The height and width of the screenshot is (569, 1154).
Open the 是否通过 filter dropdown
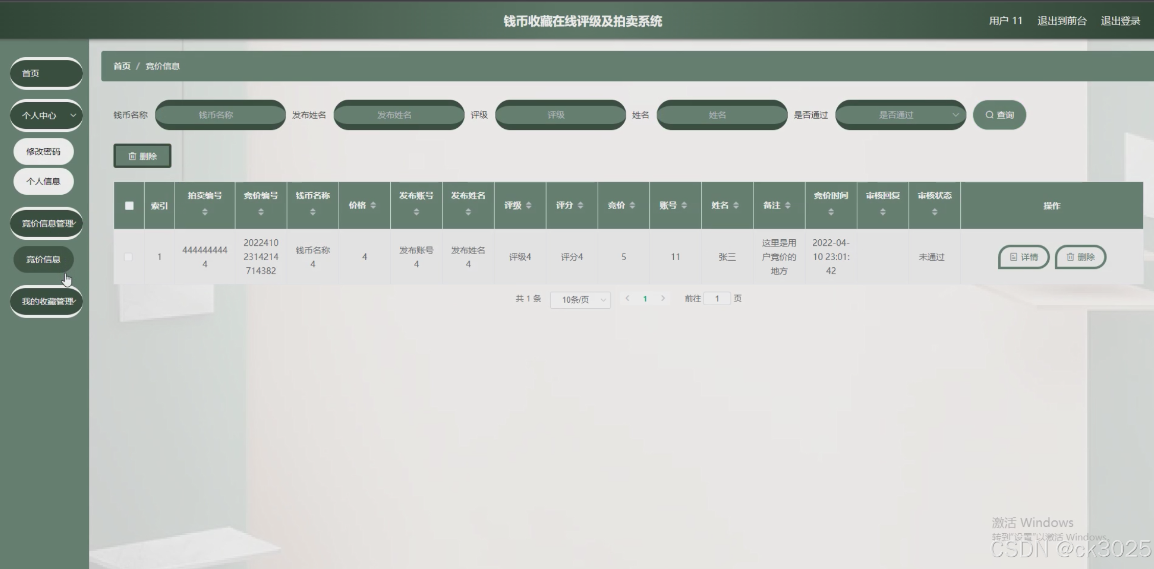pos(901,115)
